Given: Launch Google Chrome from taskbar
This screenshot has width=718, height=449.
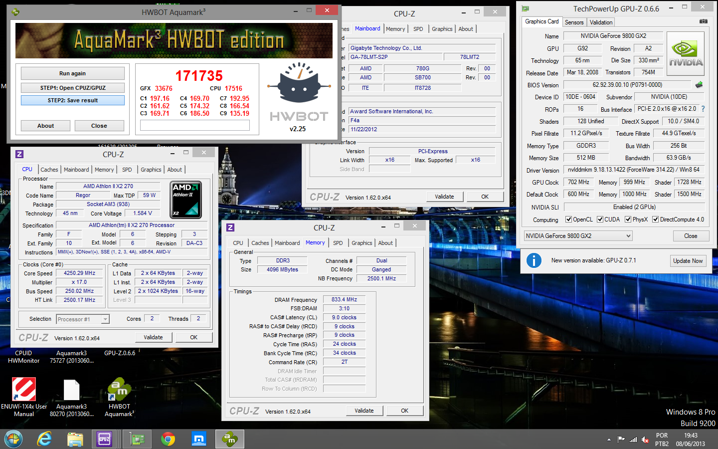Looking at the screenshot, I should point(168,439).
